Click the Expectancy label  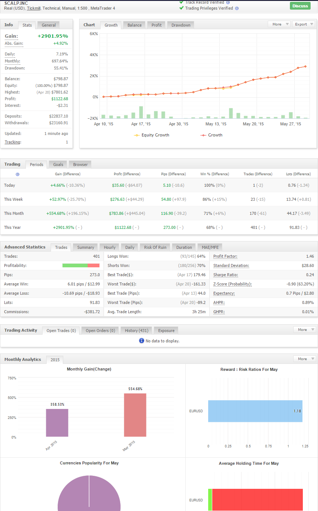click(x=224, y=293)
